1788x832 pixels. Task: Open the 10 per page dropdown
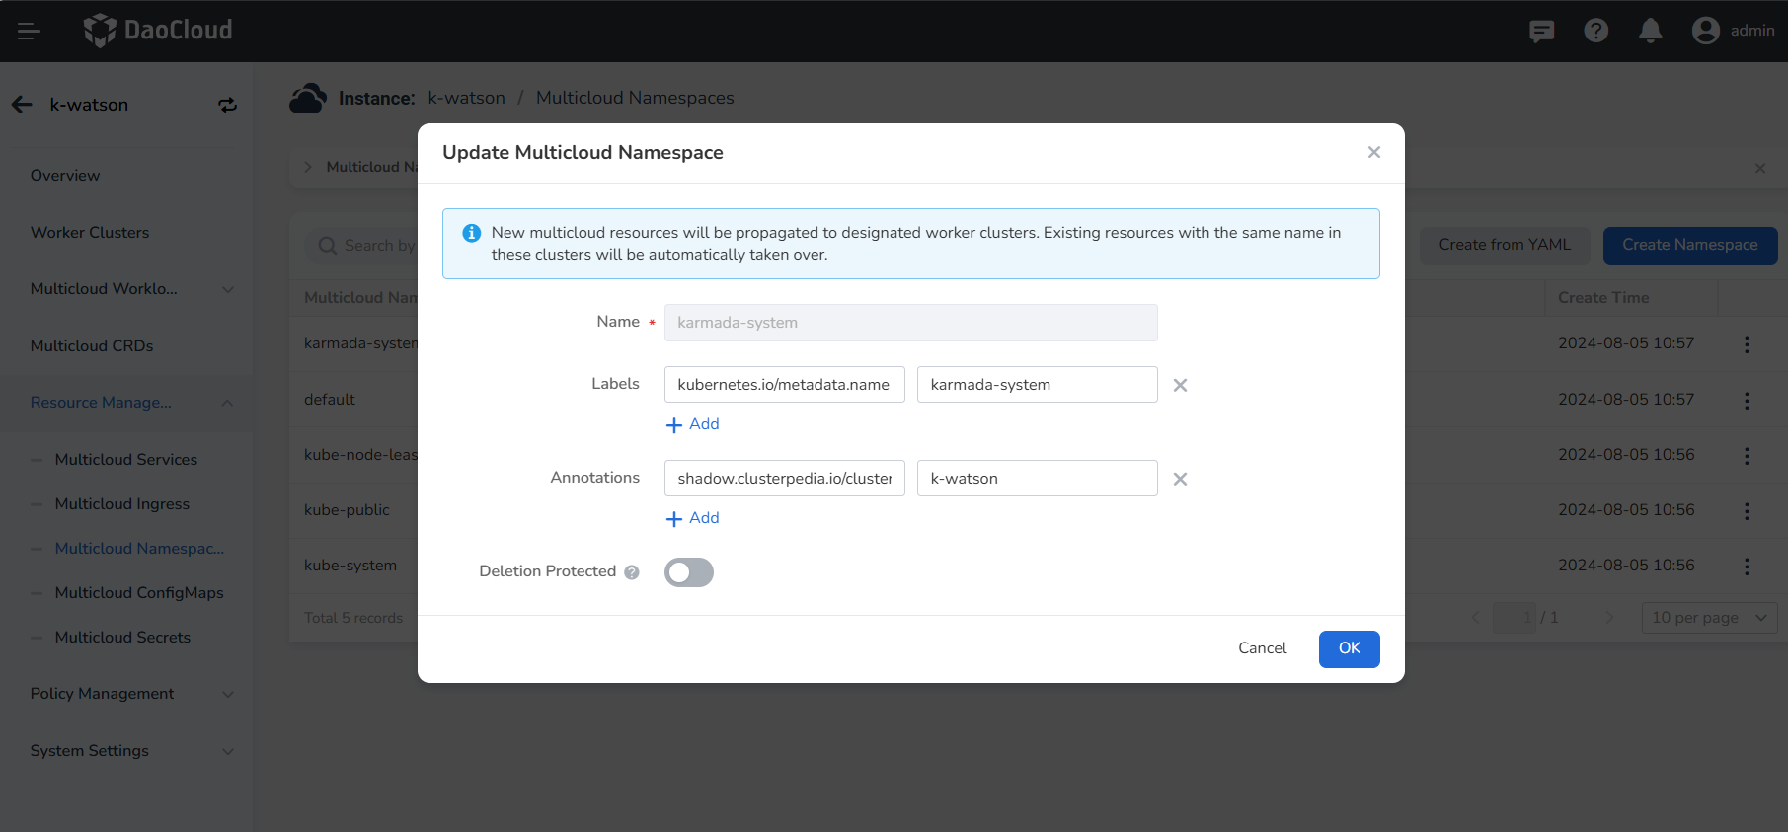tap(1708, 618)
